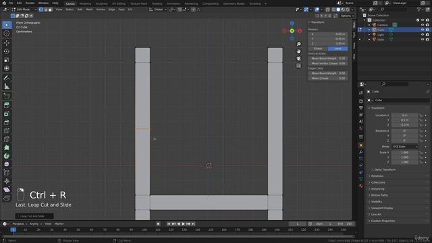This screenshot has width=432, height=243.
Task: Disable Cube in renders via camera icon
Action: click(x=427, y=30)
